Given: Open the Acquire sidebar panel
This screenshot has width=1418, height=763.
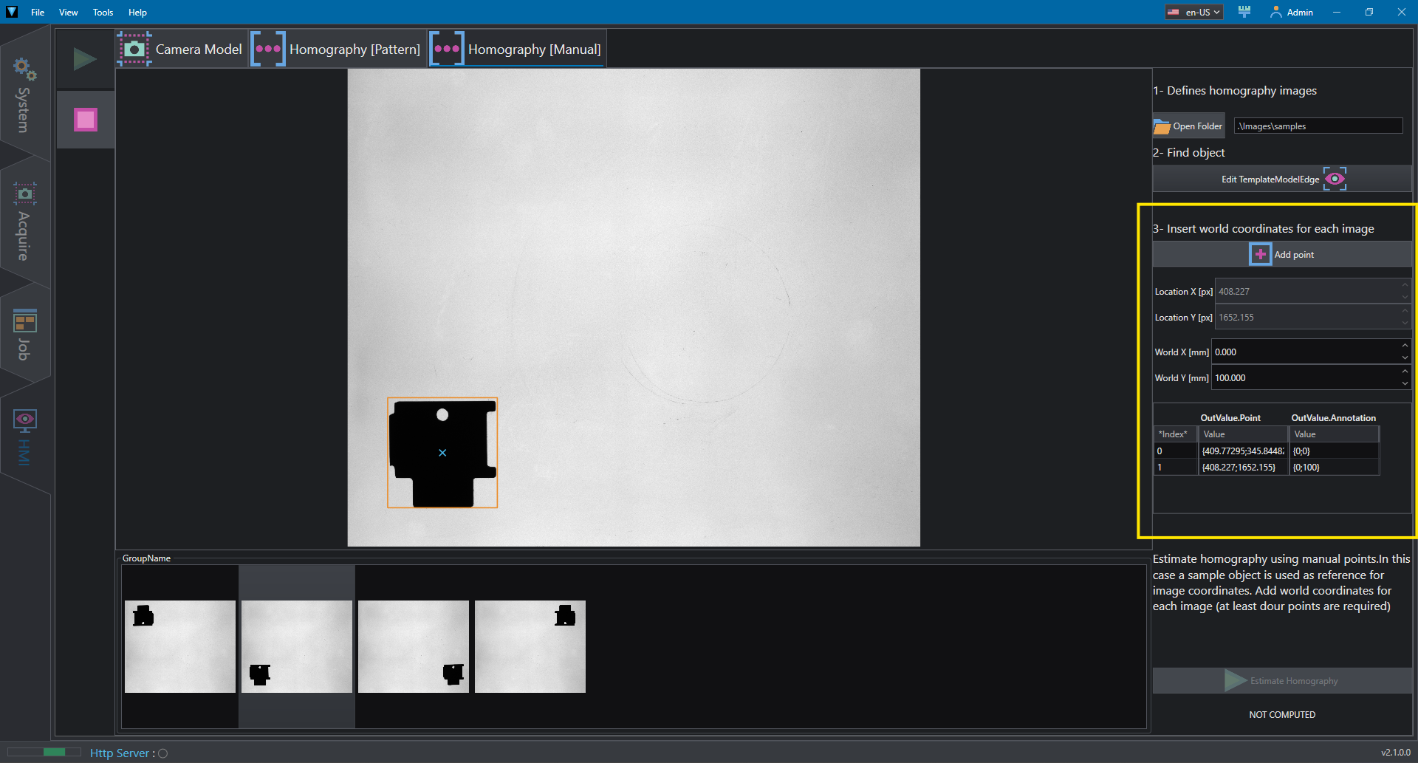Looking at the screenshot, I should pos(24,222).
